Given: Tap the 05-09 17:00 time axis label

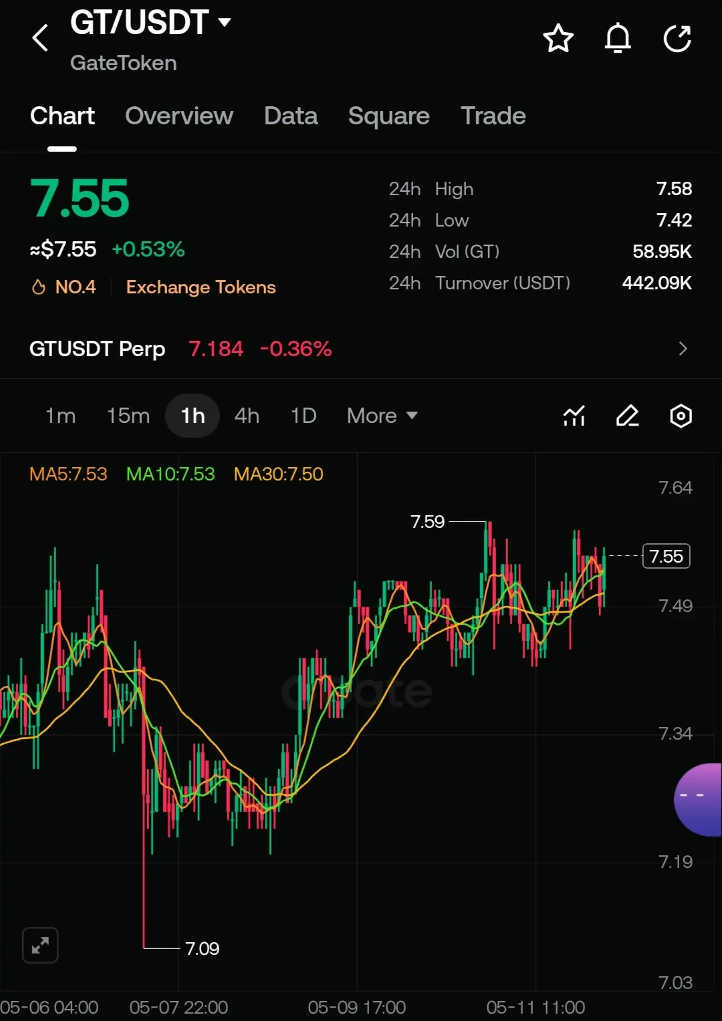Looking at the screenshot, I should 357,1007.
